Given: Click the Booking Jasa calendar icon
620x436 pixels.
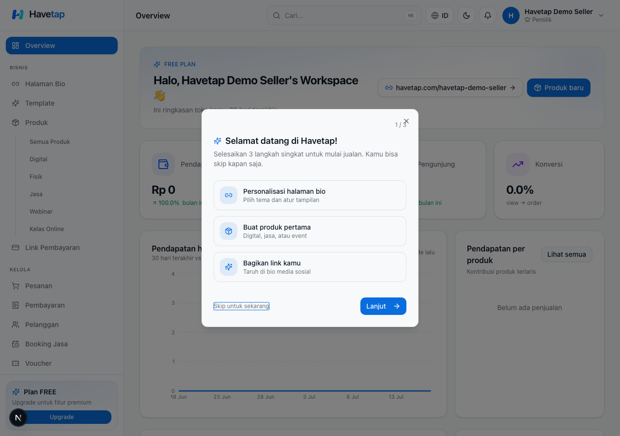Looking at the screenshot, I should coord(15,344).
